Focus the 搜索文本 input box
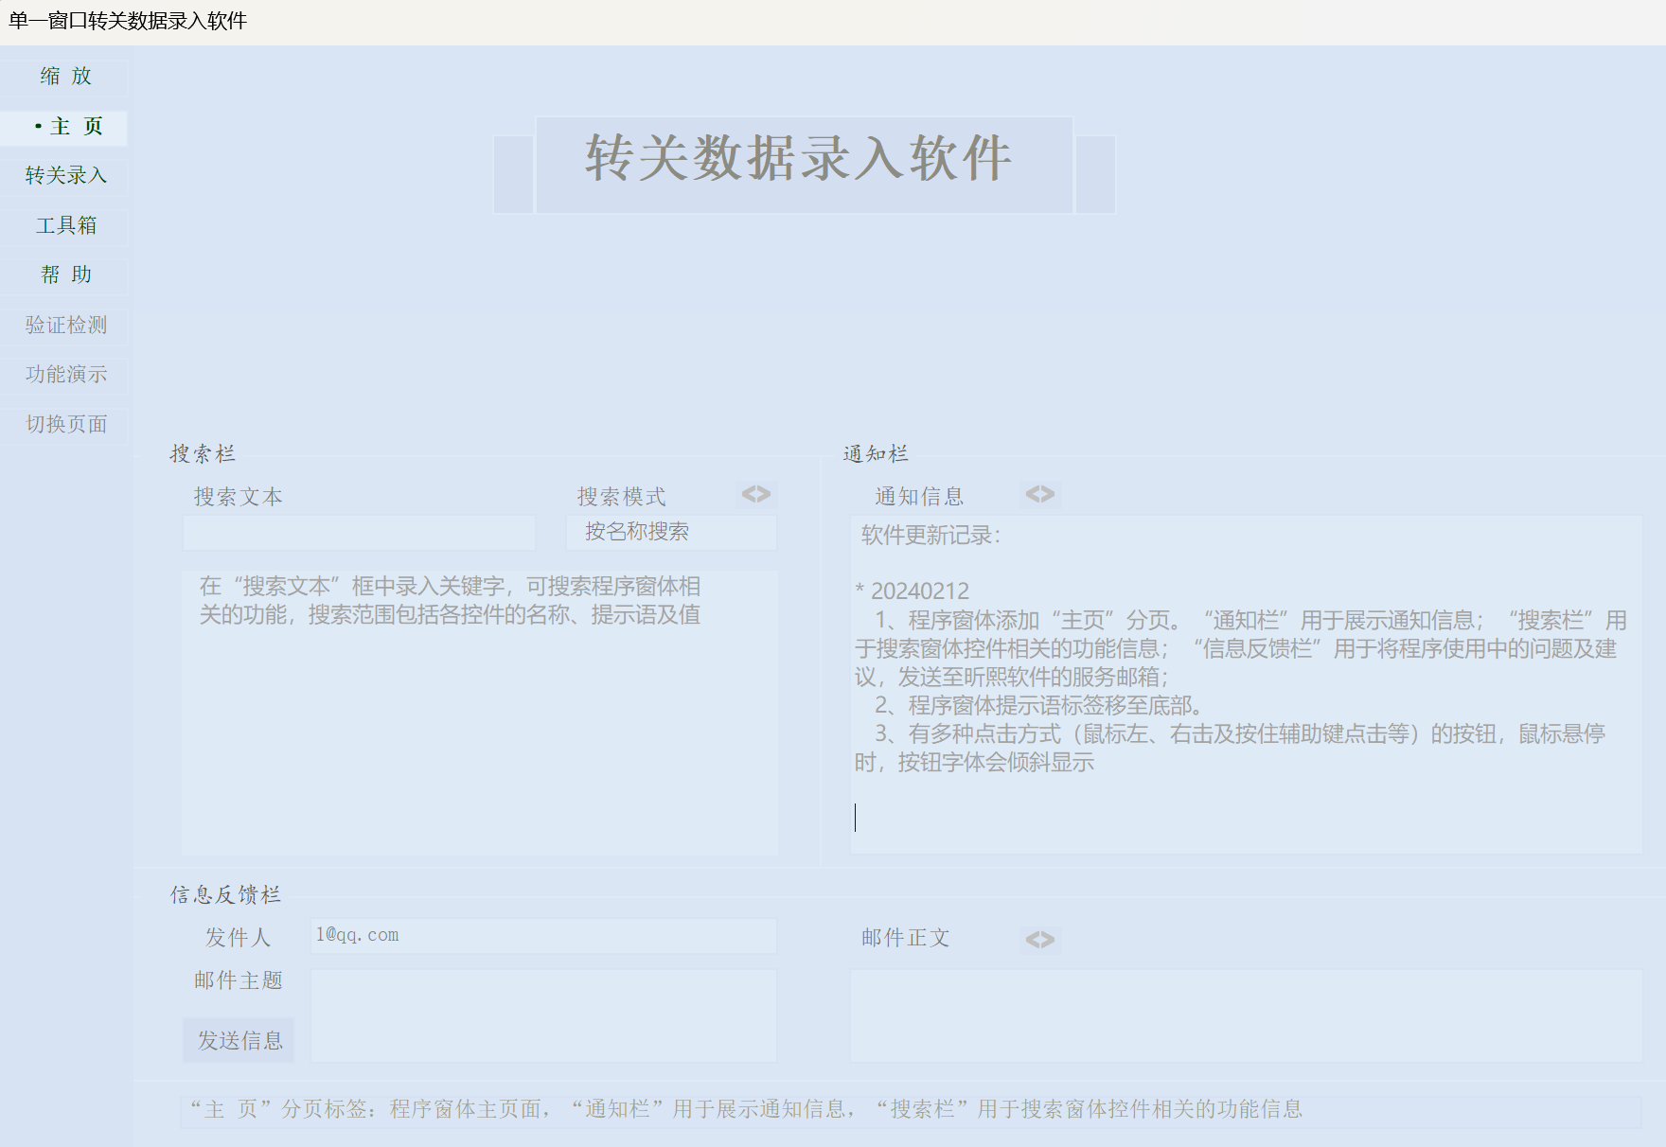 (x=359, y=533)
